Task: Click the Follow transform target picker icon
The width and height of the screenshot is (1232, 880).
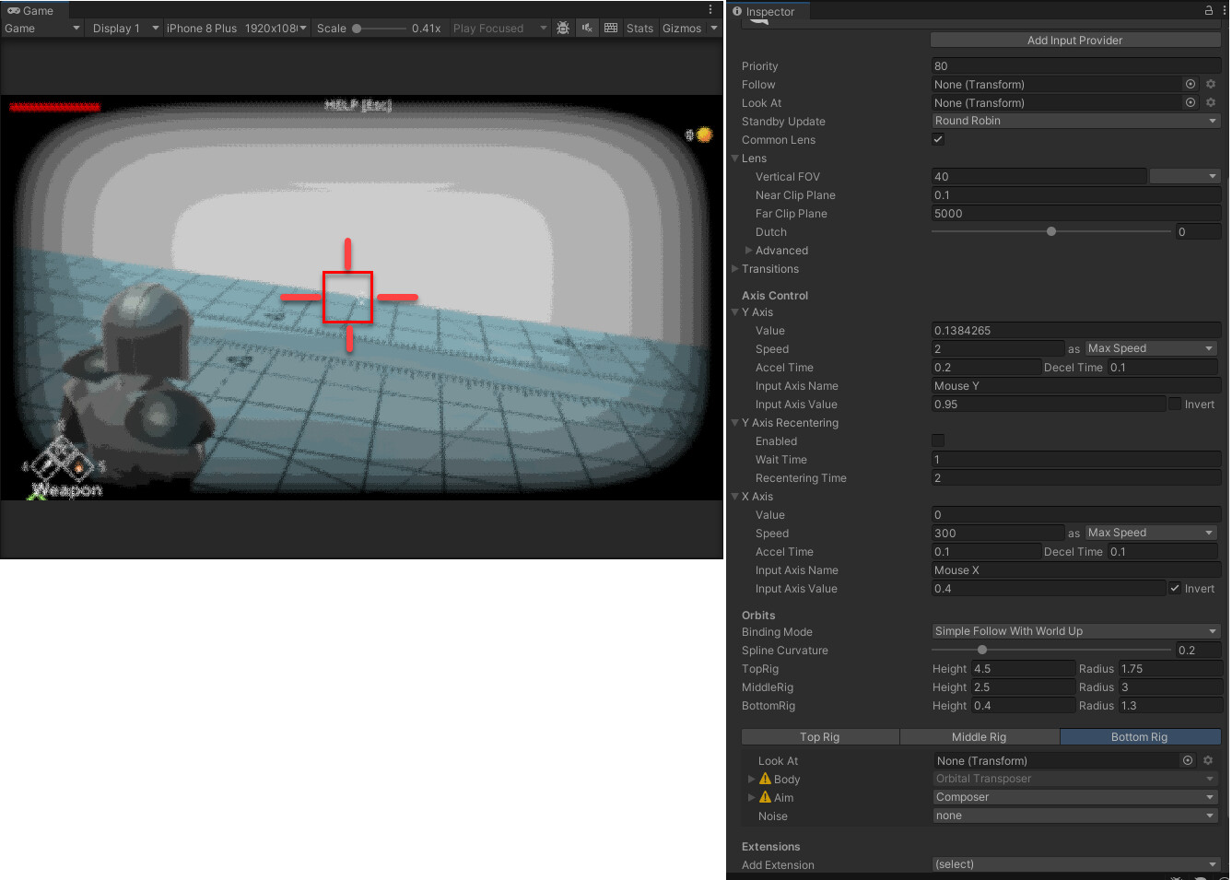Action: tap(1190, 84)
